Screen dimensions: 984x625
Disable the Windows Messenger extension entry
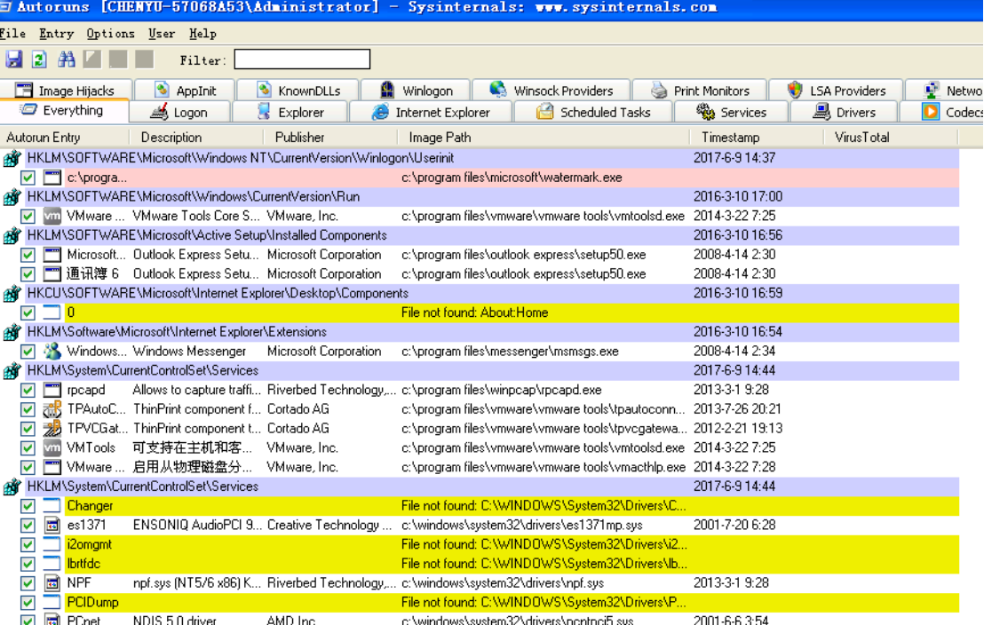[x=28, y=352]
